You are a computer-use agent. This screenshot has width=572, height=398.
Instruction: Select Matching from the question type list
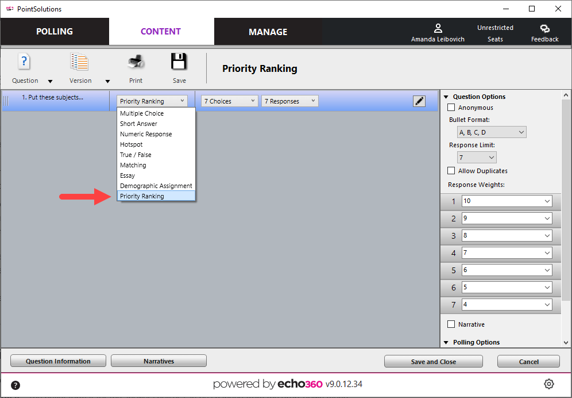point(133,165)
